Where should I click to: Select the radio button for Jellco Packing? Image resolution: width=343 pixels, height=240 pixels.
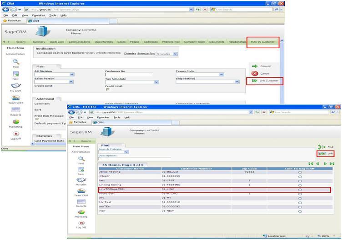(300, 172)
